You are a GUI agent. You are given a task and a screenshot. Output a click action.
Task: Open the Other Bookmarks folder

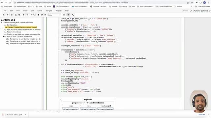pyautogui.click(x=202, y=7)
